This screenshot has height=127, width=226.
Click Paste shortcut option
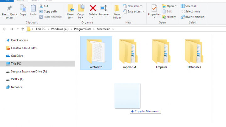[51, 17]
